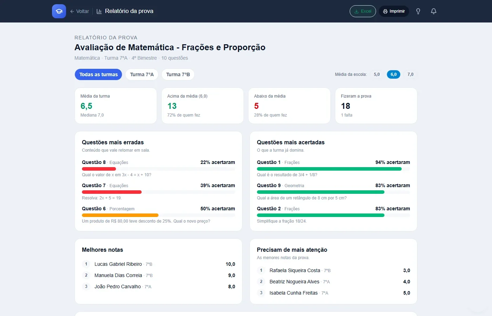This screenshot has width=492, height=316.
Task: Select student João Pedro Carvalho
Action: click(118, 287)
